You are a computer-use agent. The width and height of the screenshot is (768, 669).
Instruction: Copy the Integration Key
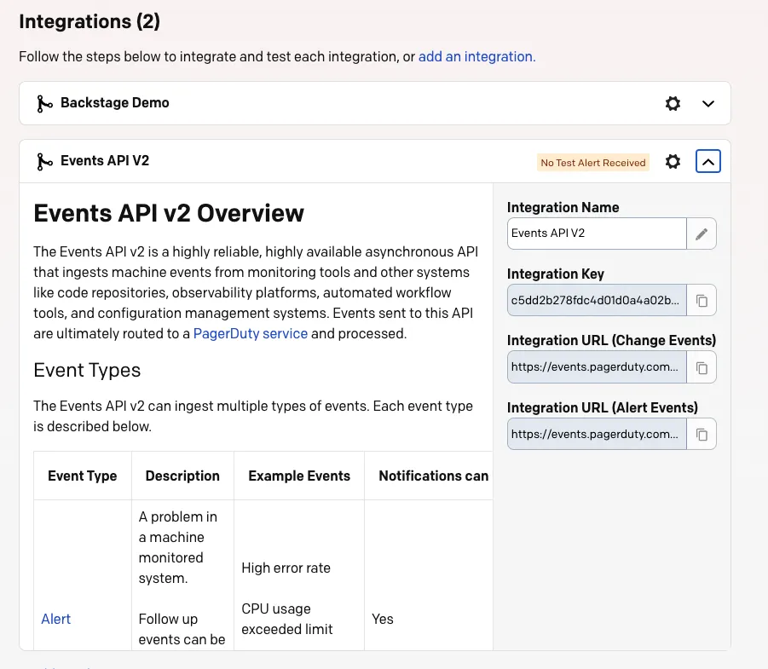tap(702, 300)
